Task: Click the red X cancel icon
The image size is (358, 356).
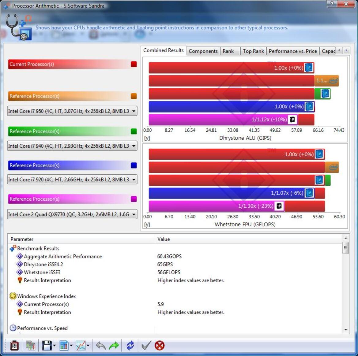Action: pyautogui.click(x=159, y=346)
